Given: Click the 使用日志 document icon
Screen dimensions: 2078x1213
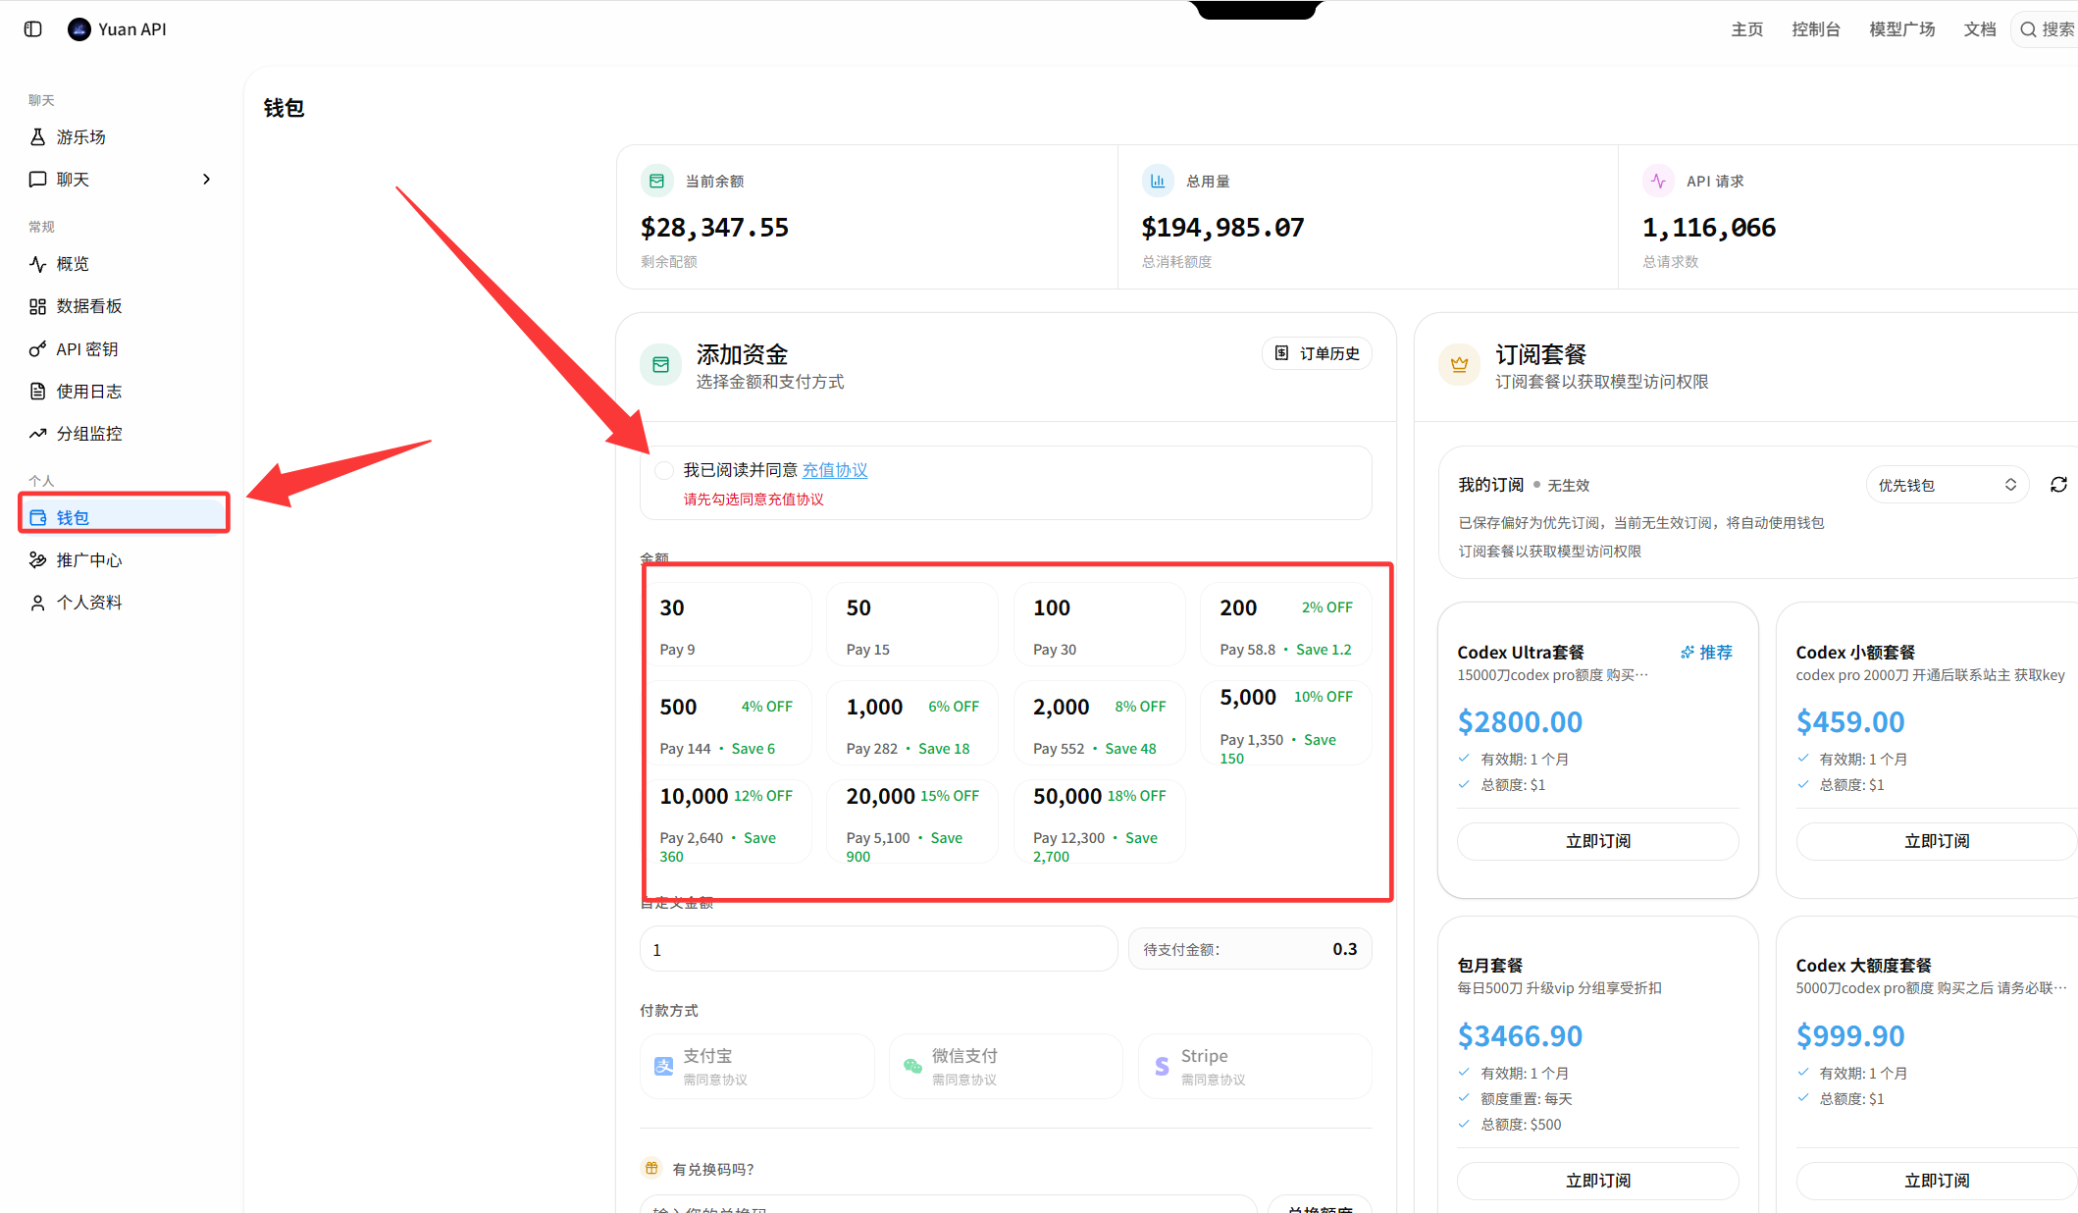Looking at the screenshot, I should point(37,392).
